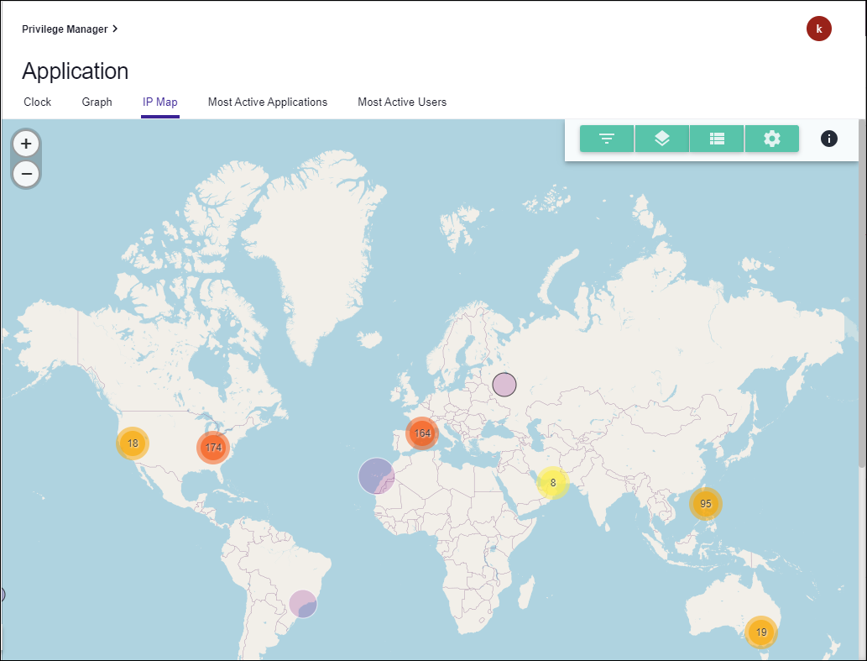Screen dimensions: 867x661
Task: Open the user avatar icon labeled k
Action: click(818, 29)
